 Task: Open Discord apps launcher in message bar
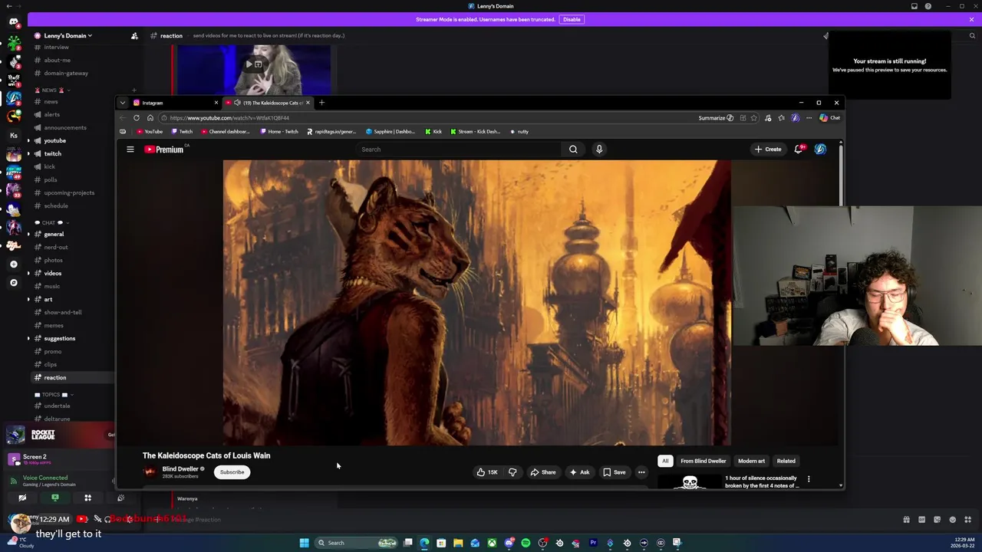[967, 520]
